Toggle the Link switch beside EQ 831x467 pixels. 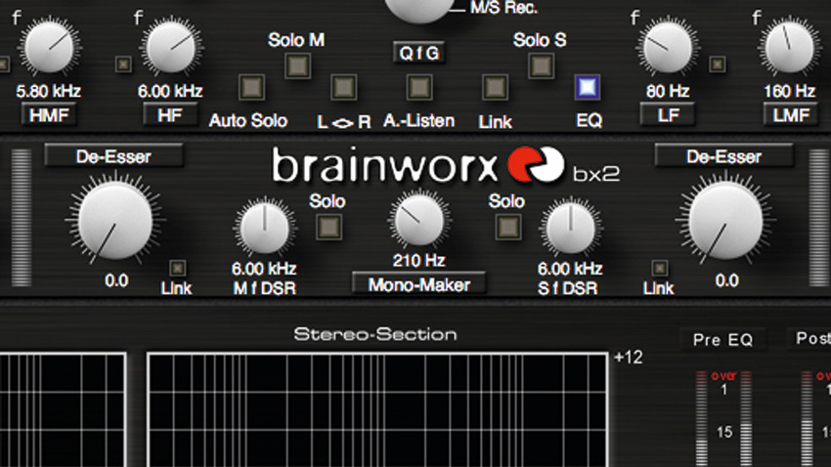click(495, 87)
